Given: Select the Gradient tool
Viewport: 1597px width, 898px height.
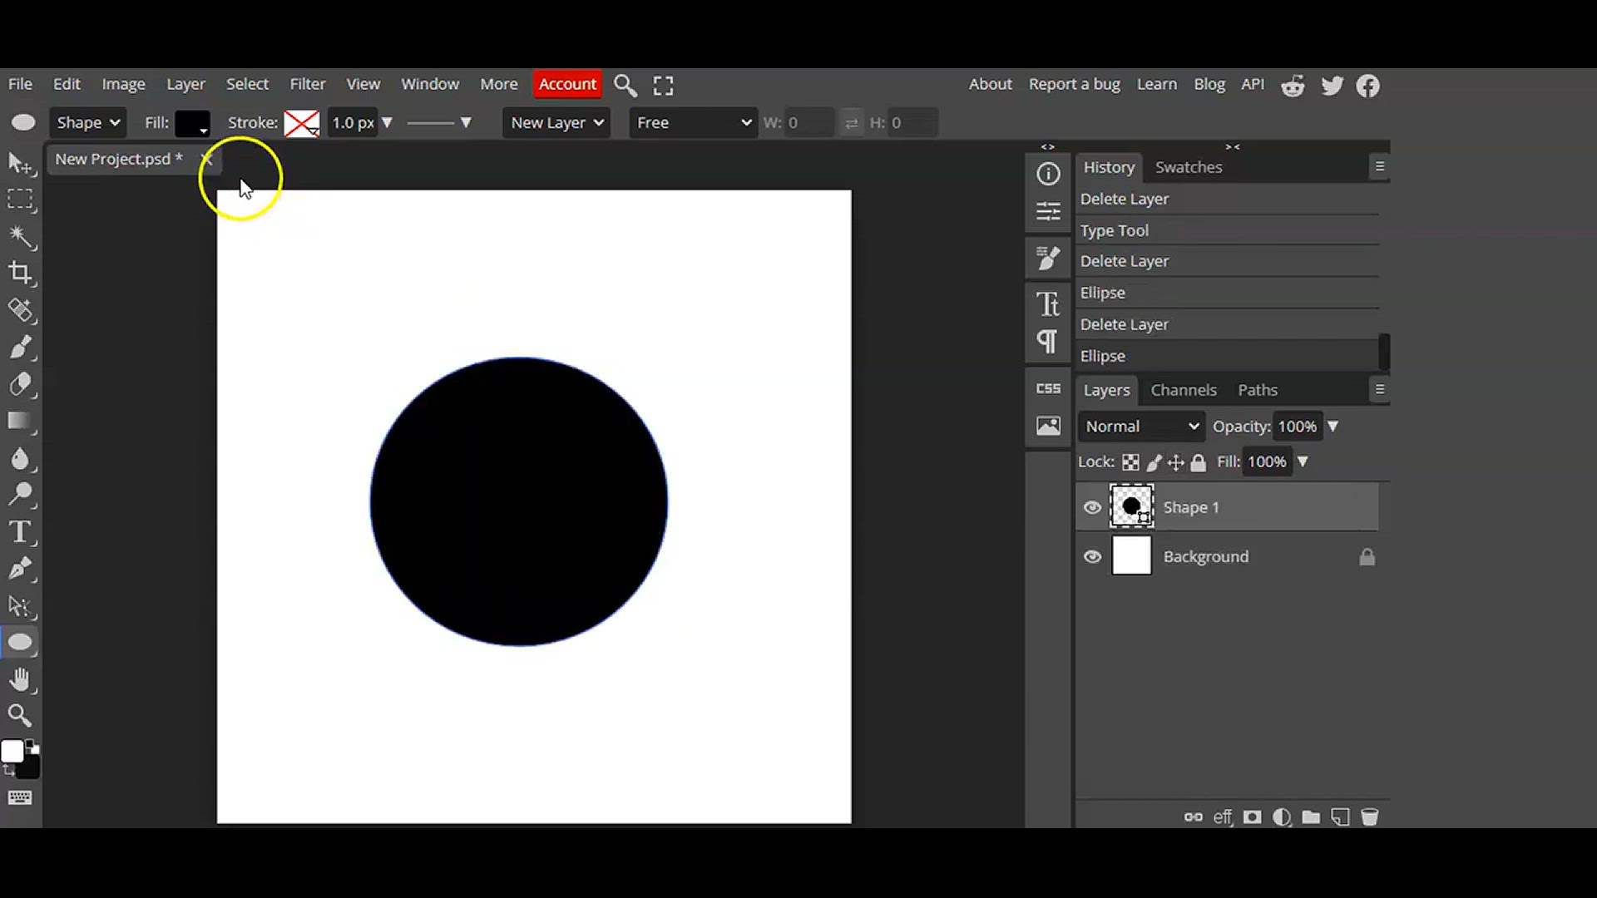Looking at the screenshot, I should (x=21, y=422).
